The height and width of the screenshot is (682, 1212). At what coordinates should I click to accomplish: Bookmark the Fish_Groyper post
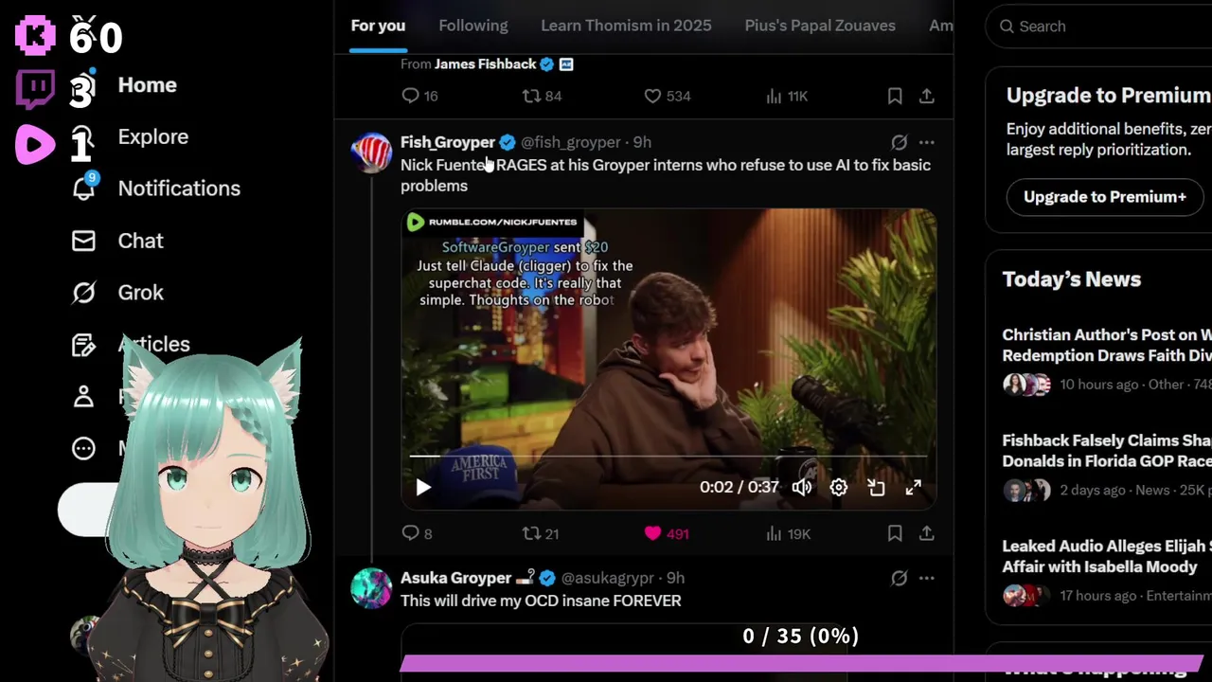[895, 533]
